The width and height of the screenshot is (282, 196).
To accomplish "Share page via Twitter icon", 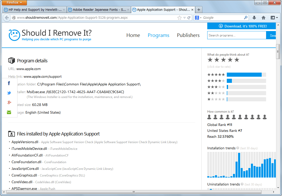I will pos(9,93).
